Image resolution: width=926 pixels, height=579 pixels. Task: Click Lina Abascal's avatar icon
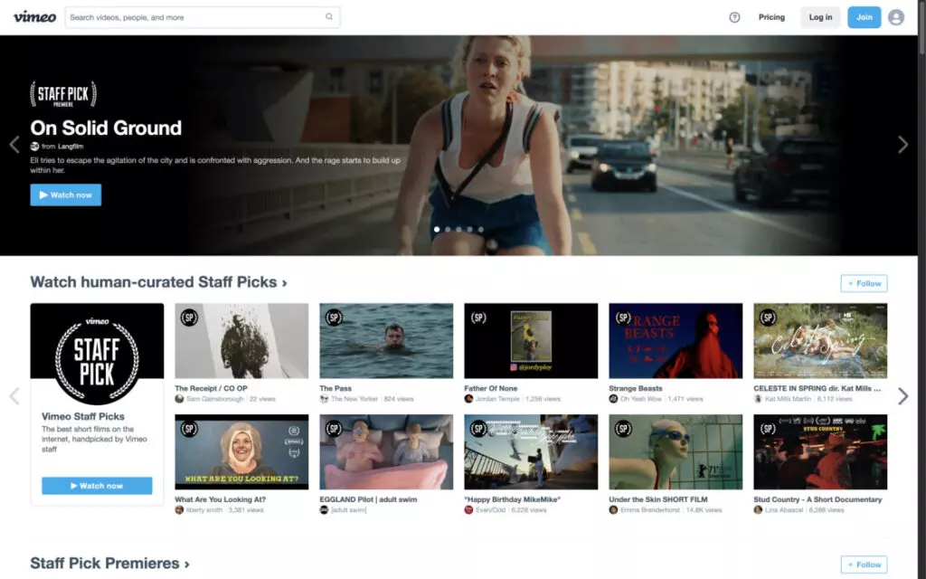click(x=758, y=510)
